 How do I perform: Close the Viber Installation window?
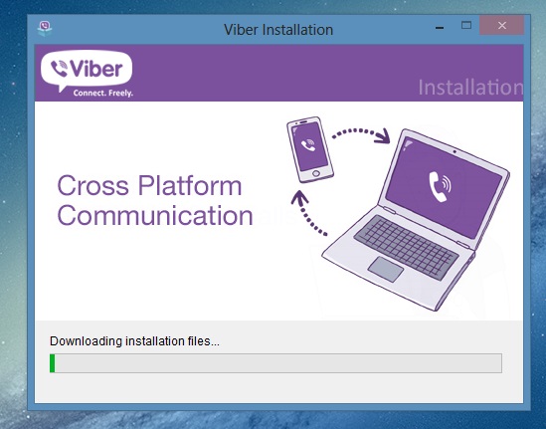pos(502,25)
